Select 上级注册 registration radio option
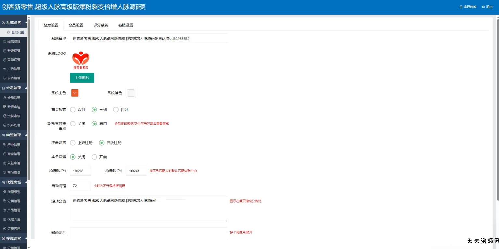The width and height of the screenshot is (499, 249). click(x=73, y=143)
